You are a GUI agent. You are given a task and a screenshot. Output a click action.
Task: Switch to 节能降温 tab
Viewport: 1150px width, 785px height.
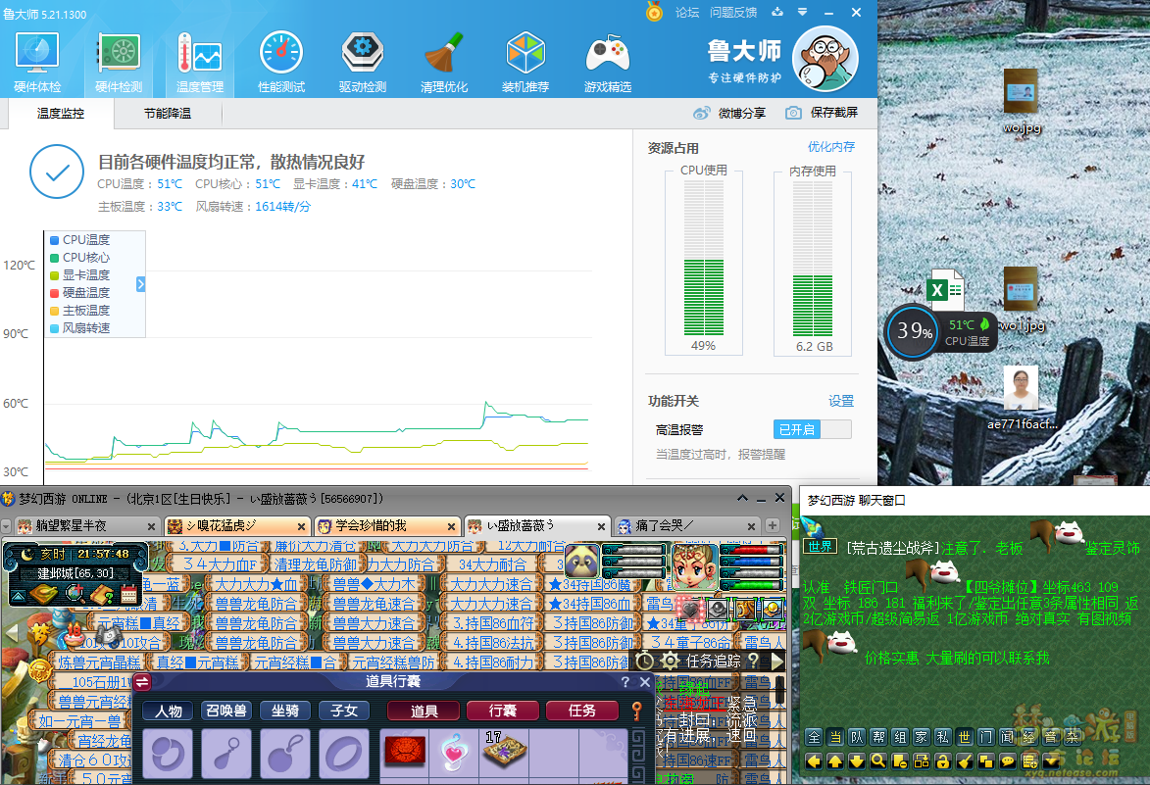pyautogui.click(x=168, y=114)
